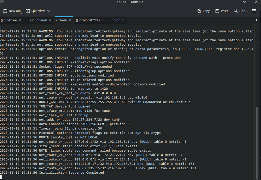Click the New Tab button
Viewport: 261px width, 180px height.
pyautogui.click(x=12, y=11)
